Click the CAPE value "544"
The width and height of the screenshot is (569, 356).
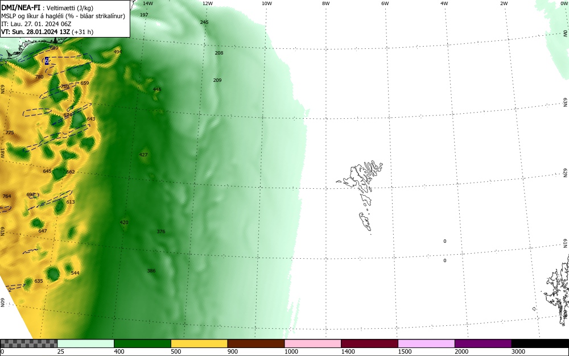pos(75,273)
